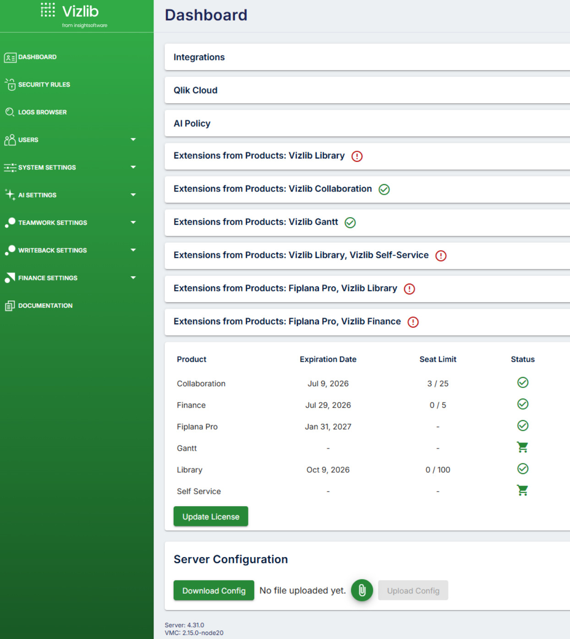Image resolution: width=570 pixels, height=639 pixels.
Task: Click the Expiration Date column header
Action: pyautogui.click(x=328, y=360)
